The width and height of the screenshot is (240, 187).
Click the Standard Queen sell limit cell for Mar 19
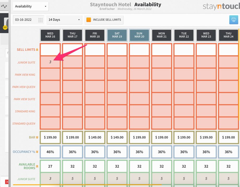coord(117,123)
